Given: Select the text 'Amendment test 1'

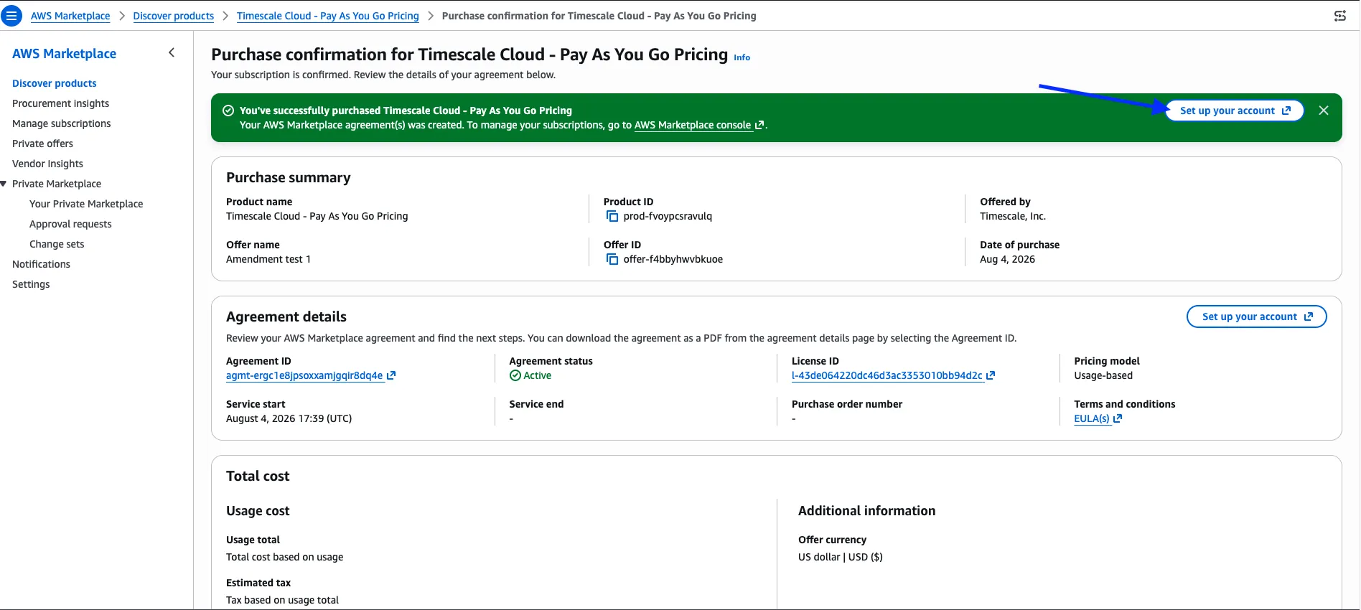Looking at the screenshot, I should tap(268, 259).
